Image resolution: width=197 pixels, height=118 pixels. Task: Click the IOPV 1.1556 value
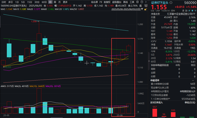(168, 41)
